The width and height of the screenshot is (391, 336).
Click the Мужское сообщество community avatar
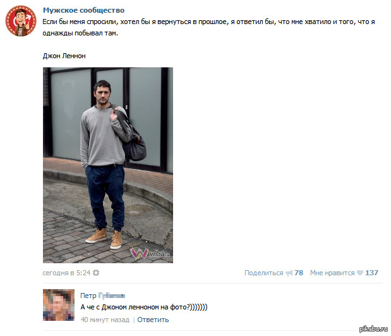pos(21,21)
